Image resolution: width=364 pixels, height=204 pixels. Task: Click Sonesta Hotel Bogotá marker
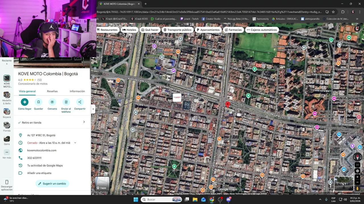click(x=317, y=127)
